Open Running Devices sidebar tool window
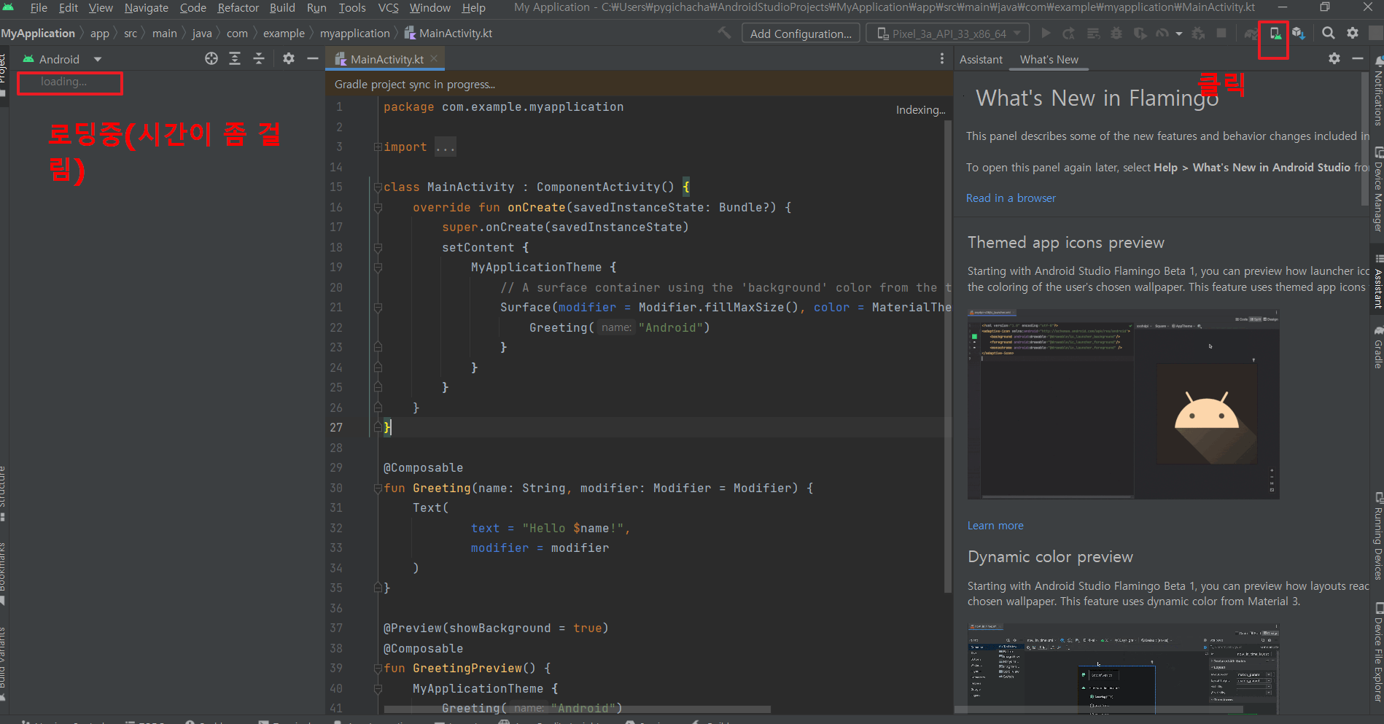 pos(1378,537)
